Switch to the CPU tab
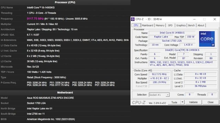 tap(136, 25)
